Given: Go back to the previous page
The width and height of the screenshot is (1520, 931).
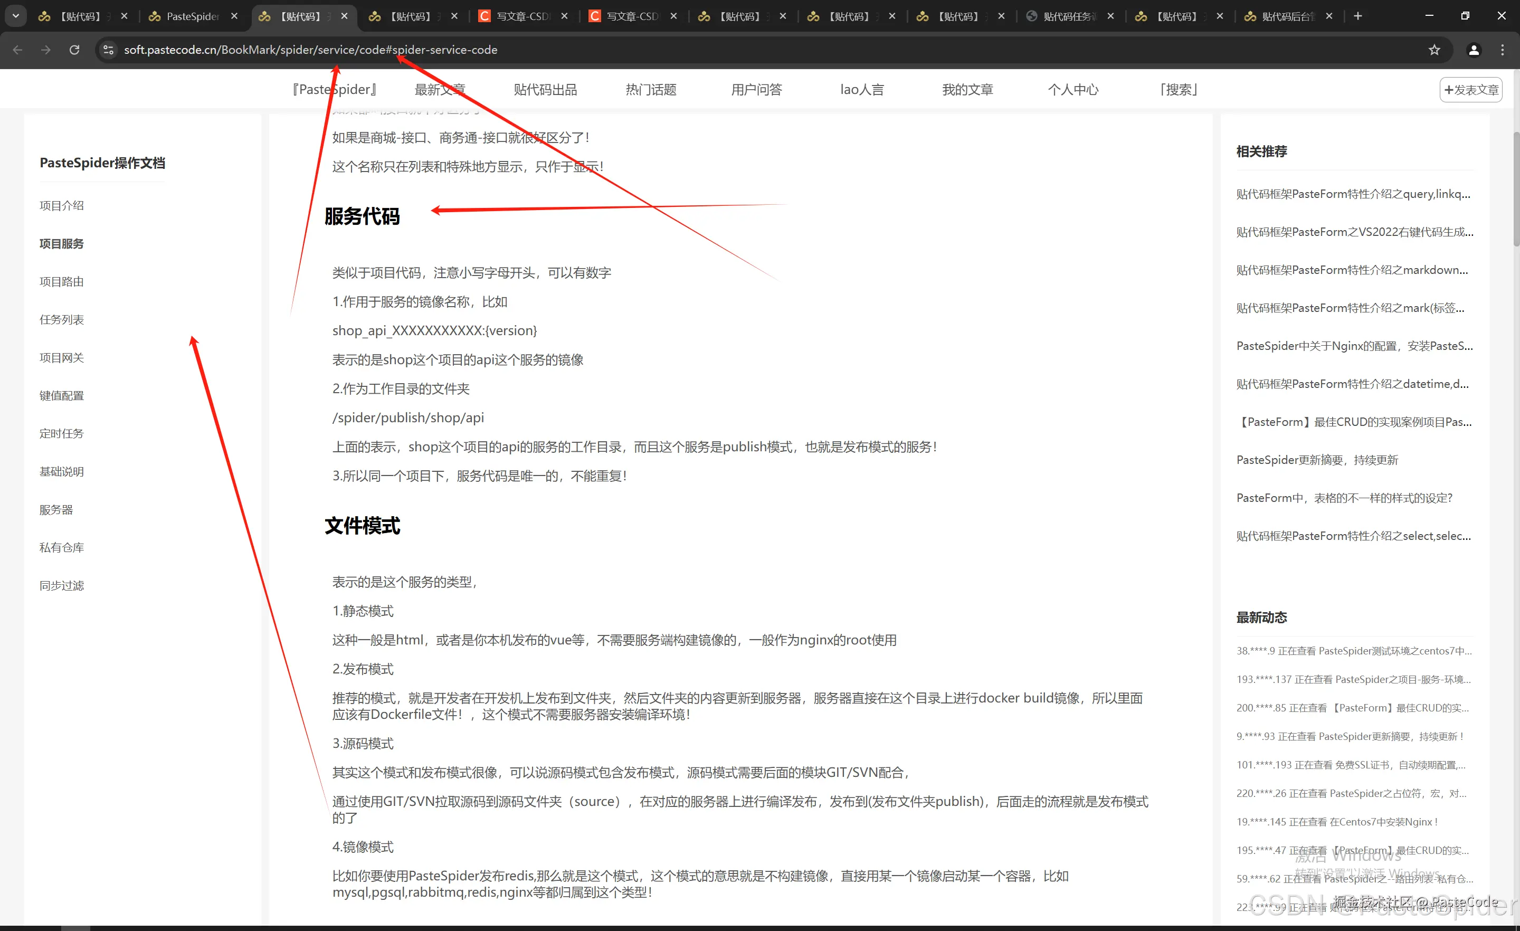Looking at the screenshot, I should click(x=17, y=50).
